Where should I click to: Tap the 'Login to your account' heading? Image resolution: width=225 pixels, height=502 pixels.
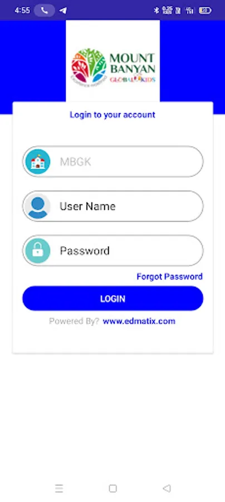pos(113,114)
